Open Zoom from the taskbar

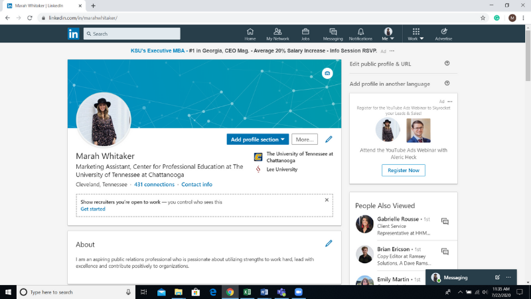298,292
